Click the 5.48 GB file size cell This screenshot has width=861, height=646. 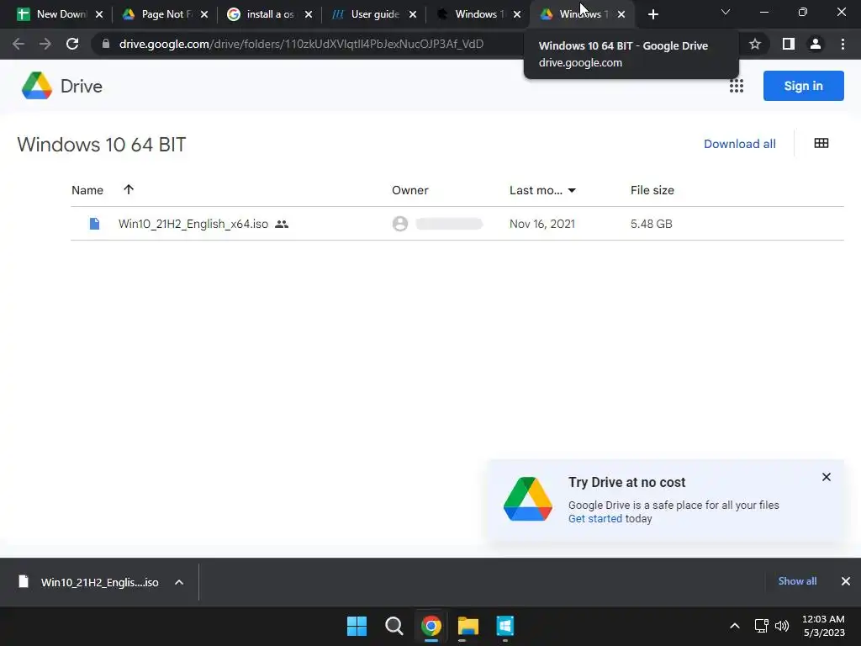tap(652, 224)
